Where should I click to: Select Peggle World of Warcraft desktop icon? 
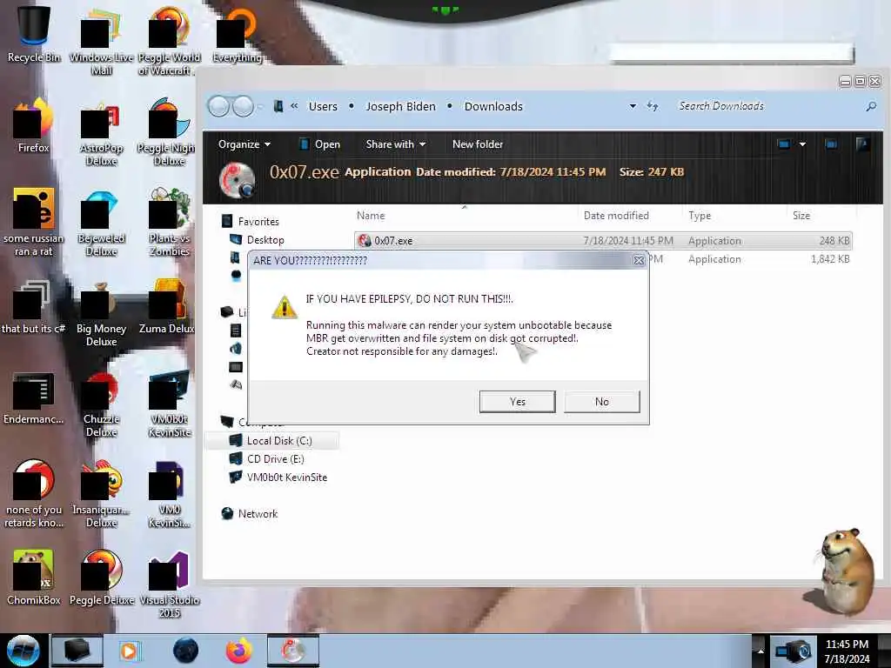[x=169, y=40]
